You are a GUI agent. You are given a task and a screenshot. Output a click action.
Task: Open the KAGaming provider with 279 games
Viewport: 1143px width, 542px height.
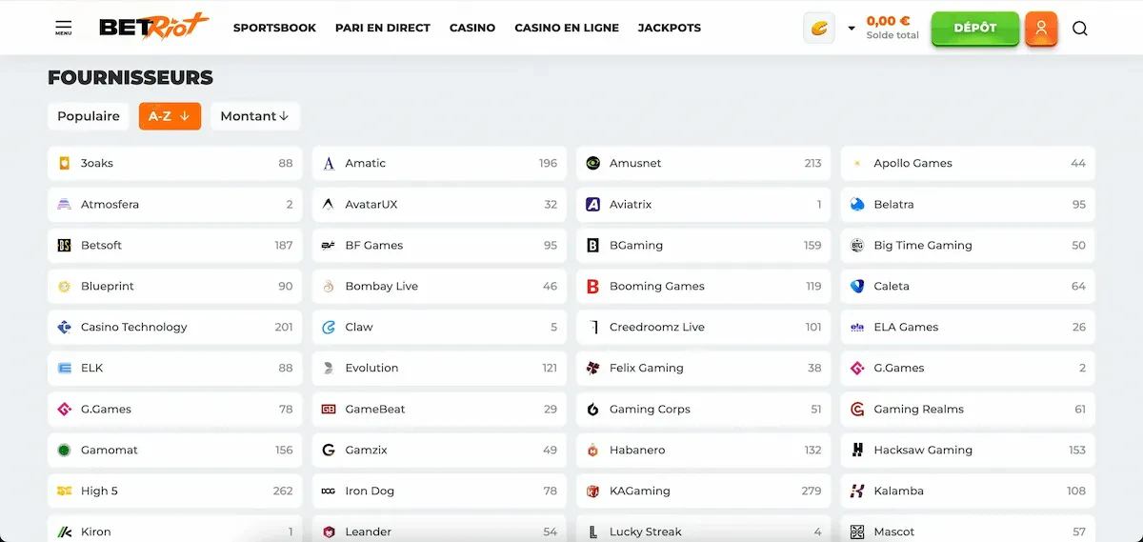point(704,491)
